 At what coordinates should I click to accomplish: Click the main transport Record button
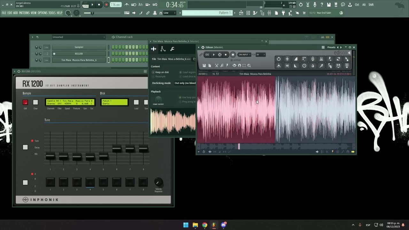coord(106,4)
